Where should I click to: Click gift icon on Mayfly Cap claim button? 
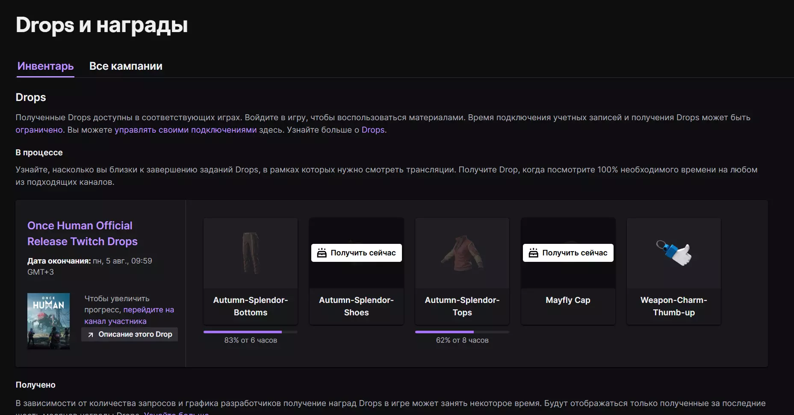coord(534,253)
